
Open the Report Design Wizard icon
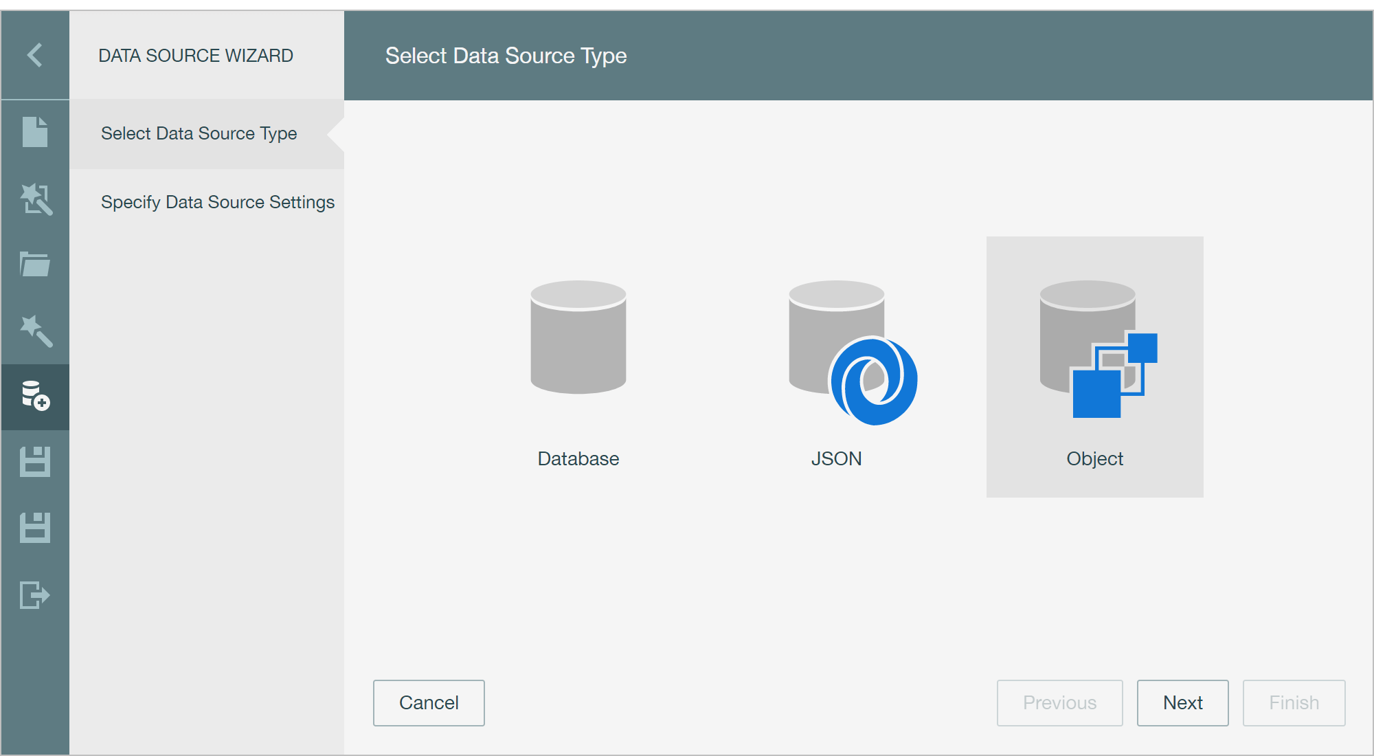[34, 199]
